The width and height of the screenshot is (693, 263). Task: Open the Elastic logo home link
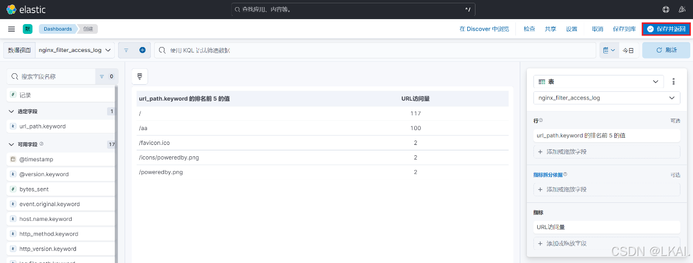point(26,9)
